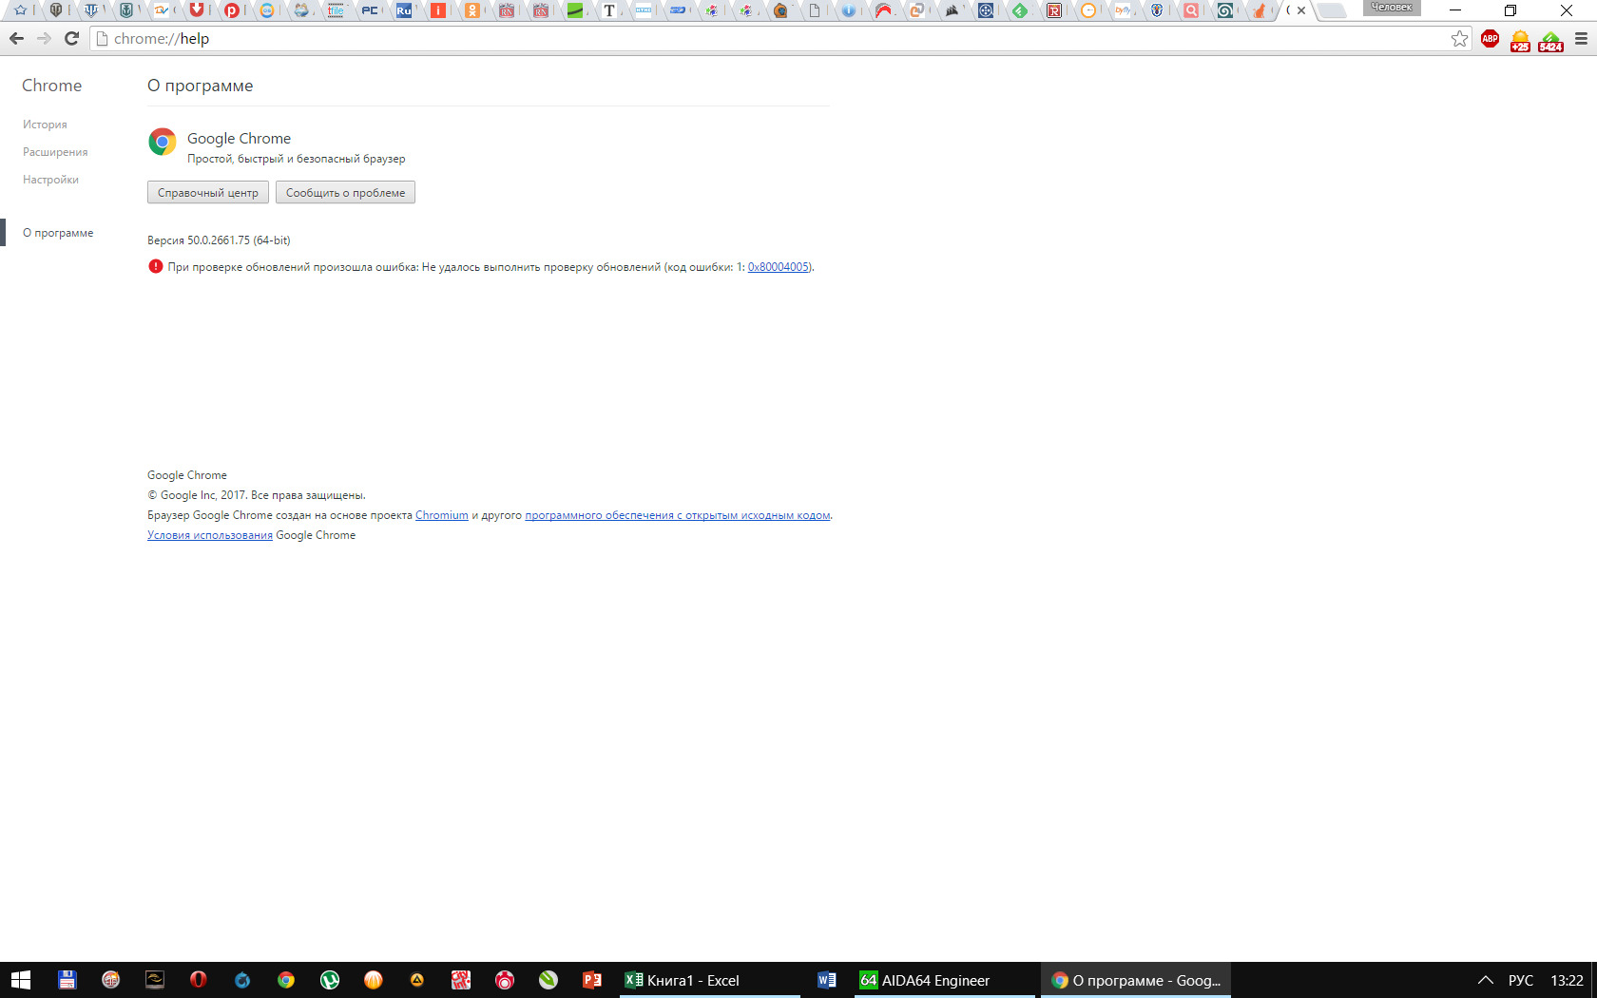Go back with the browser back arrow
The height and width of the screenshot is (998, 1597).
16,38
